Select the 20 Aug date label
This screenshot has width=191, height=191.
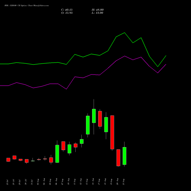[117, 182]
